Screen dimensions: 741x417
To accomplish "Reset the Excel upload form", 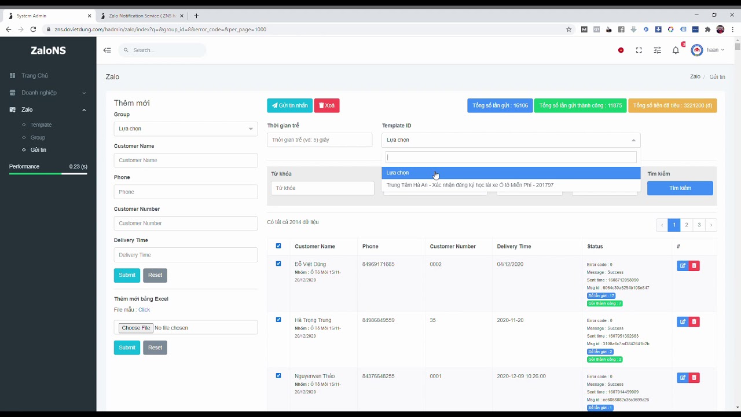I will point(155,348).
